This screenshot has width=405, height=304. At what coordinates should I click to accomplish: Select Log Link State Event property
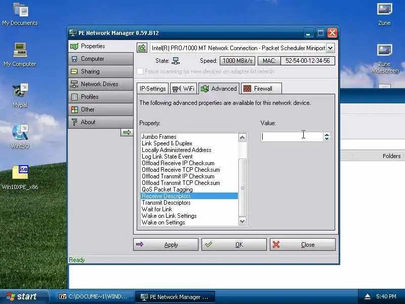point(189,157)
